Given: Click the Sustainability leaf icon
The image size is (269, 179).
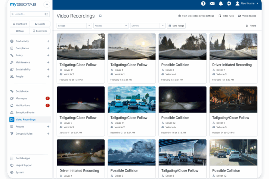Looking at the screenshot, I should 12,69.
